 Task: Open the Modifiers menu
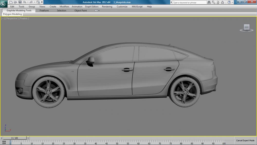point(64,7)
